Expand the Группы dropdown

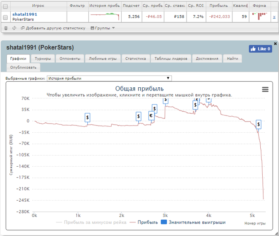[102, 28]
